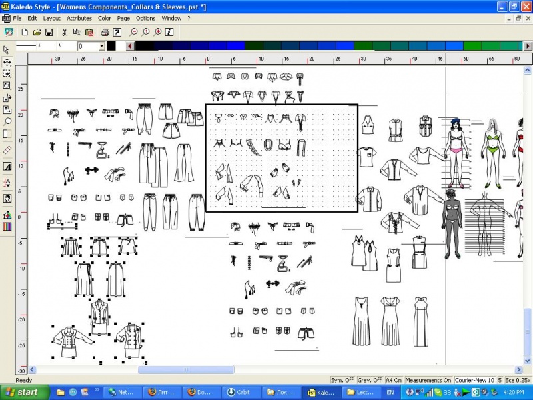Toggle the Sym. Off status indicator
533x400 pixels.
(342, 380)
